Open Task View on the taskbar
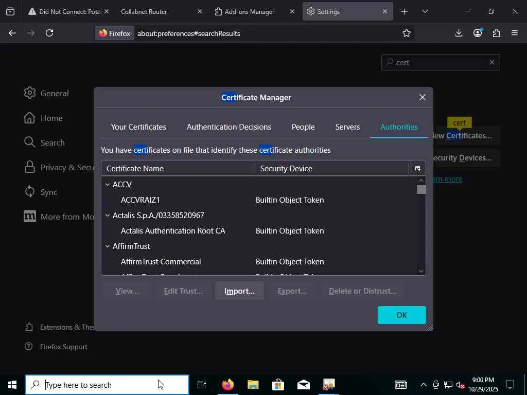Screen dimensions: 527x395 coord(202,385)
